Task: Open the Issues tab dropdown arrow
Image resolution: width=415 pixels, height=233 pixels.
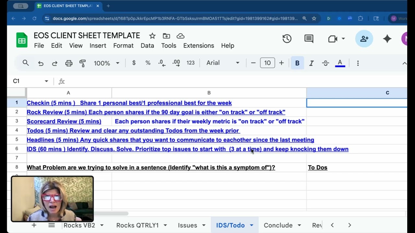Action: [x=204, y=225]
